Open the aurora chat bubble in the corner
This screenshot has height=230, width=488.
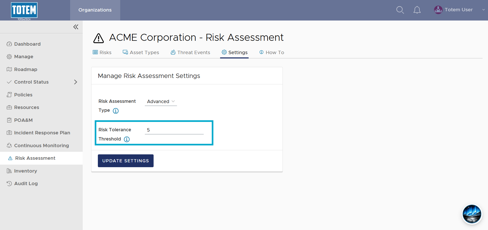click(472, 214)
